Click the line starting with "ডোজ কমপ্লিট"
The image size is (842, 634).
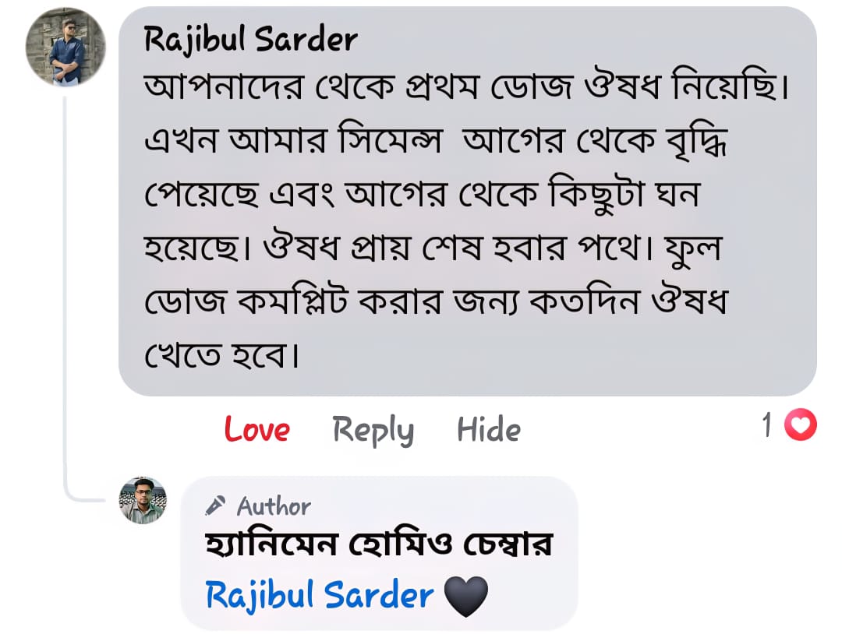point(435,301)
